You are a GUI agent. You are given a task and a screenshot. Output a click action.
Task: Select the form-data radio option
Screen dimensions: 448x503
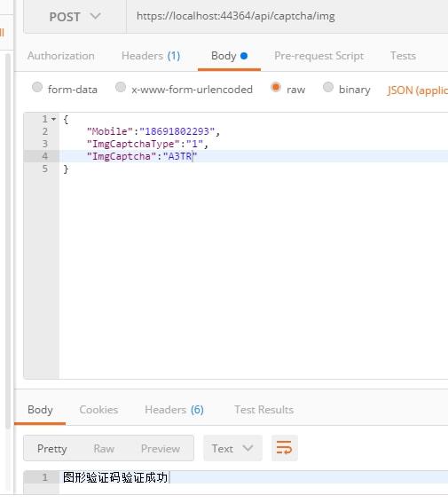pyautogui.click(x=37, y=87)
